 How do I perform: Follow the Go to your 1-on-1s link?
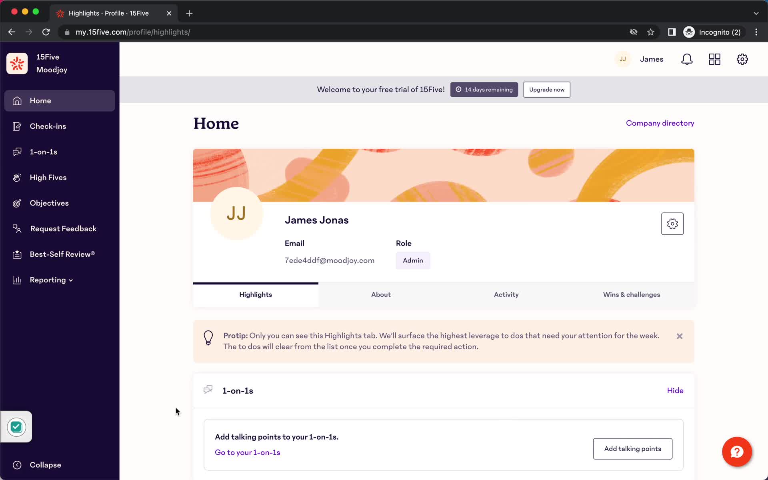tap(248, 452)
